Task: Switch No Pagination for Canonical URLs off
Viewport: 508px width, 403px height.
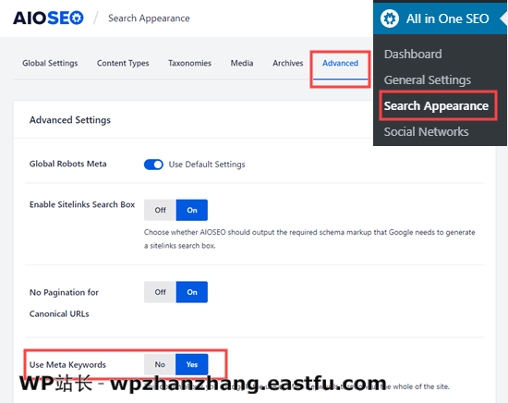Action: [x=160, y=292]
